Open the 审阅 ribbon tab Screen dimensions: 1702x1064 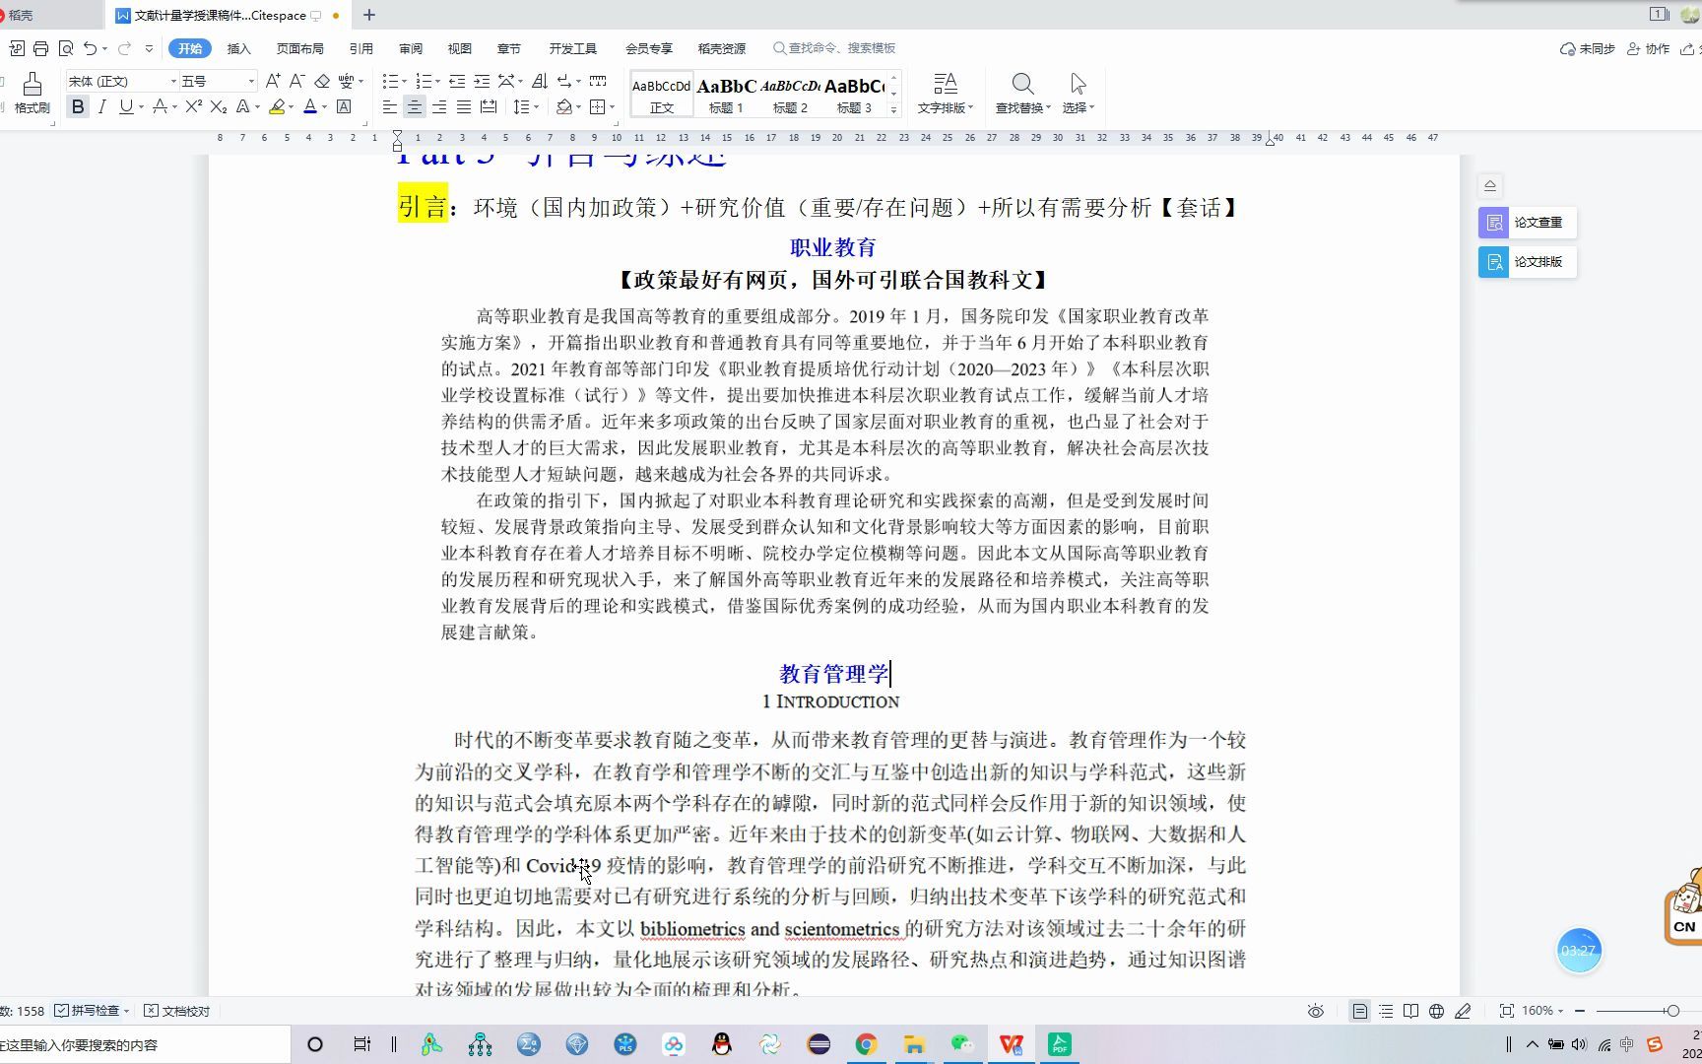[x=410, y=48]
